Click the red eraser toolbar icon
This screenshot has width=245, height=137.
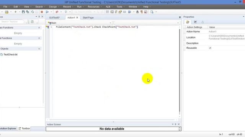pyautogui.click(x=57, y=12)
